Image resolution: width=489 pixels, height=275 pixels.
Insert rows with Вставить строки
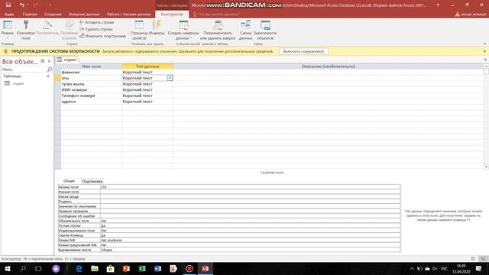coord(97,22)
